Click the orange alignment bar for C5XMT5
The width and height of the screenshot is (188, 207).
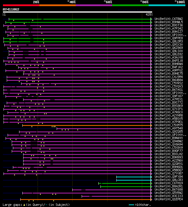(x=87, y=125)
